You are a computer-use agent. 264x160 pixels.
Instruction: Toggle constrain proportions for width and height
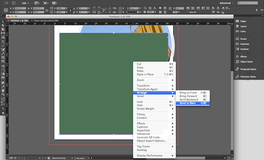47,10
